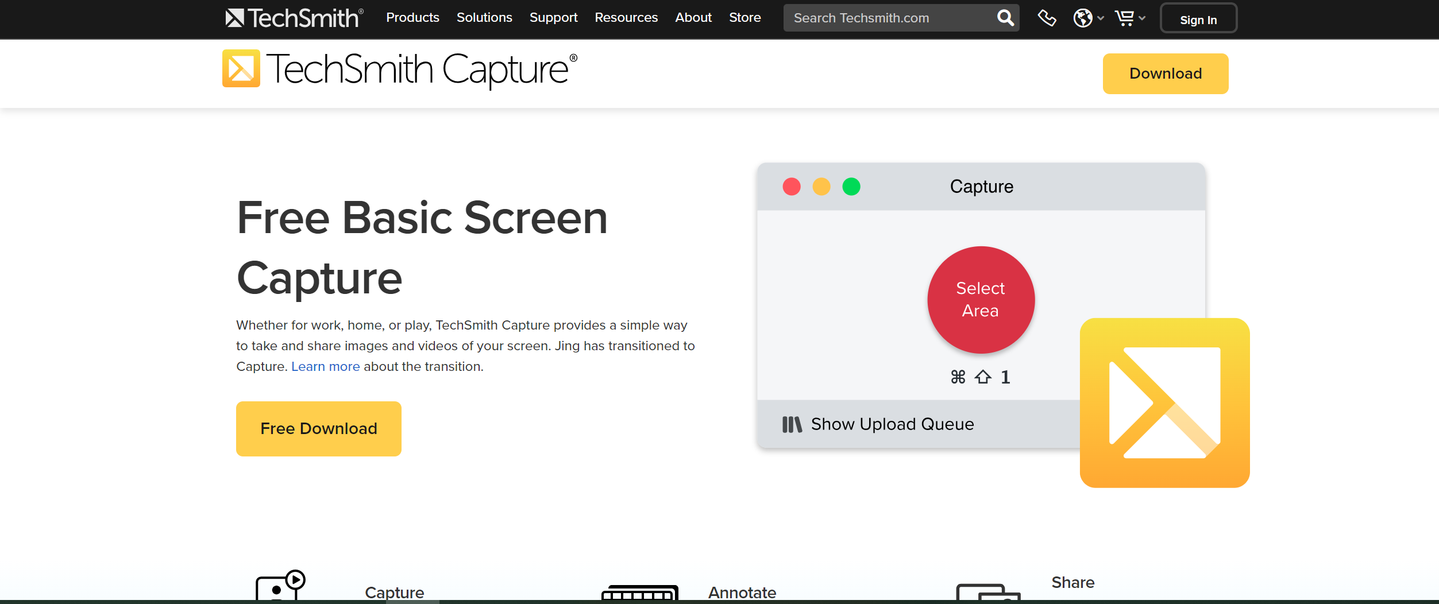Click the yellow Download button

coord(1166,73)
